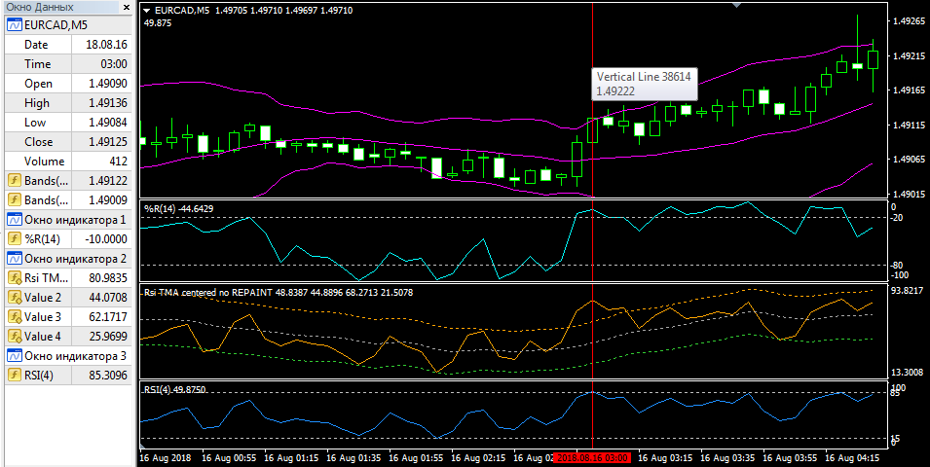This screenshot has height=467, width=930.
Task: Click the Close row value 1.49125
Action: (101, 142)
